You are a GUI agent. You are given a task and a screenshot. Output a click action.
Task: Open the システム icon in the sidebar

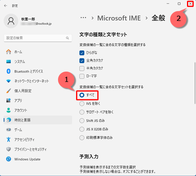pyautogui.click(x=9, y=61)
